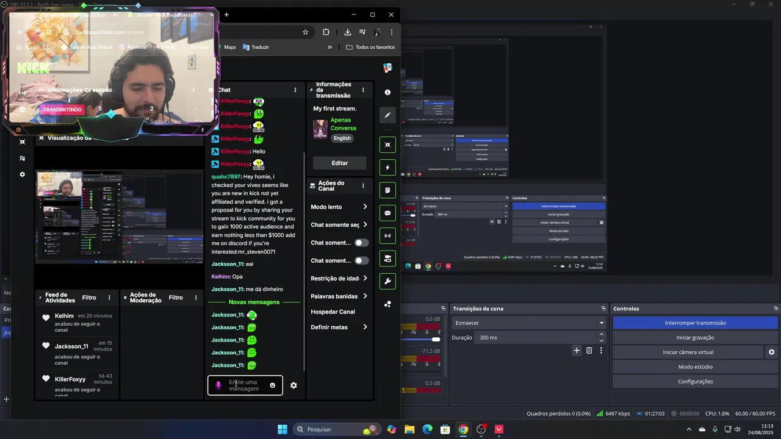
Task: Open Windows Start menu
Action: pos(283,429)
